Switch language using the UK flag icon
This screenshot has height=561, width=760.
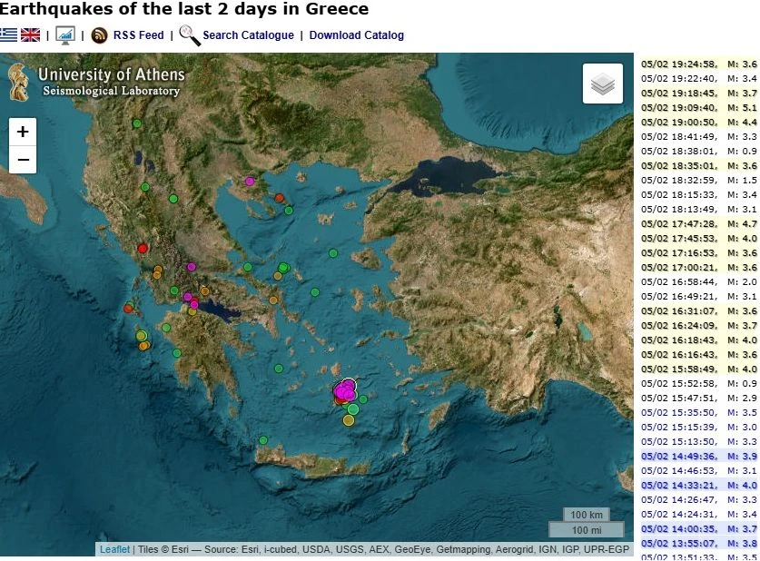(31, 34)
